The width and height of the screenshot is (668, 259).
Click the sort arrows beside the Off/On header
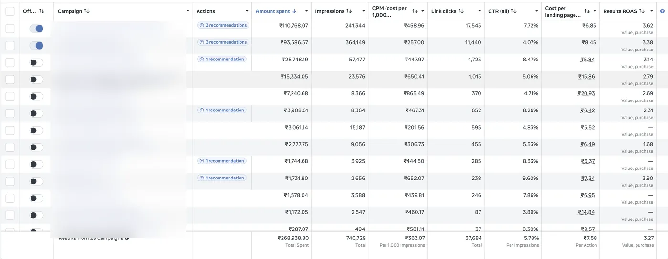tap(42, 11)
